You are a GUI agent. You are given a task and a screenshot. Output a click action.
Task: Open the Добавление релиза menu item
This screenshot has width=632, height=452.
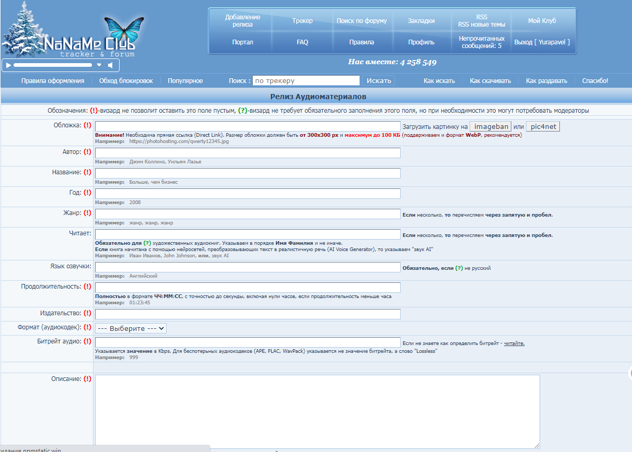coord(243,21)
